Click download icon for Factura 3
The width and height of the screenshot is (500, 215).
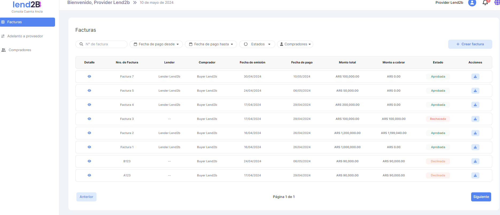click(475, 119)
